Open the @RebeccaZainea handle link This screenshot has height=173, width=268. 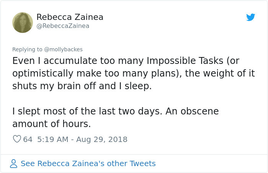coord(63,26)
